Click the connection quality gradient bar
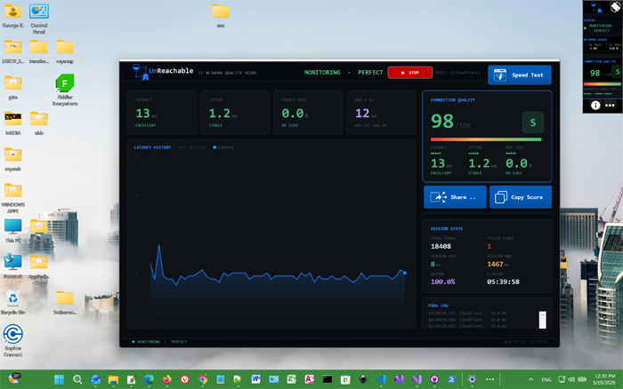The height and width of the screenshot is (389, 623). 486,139
